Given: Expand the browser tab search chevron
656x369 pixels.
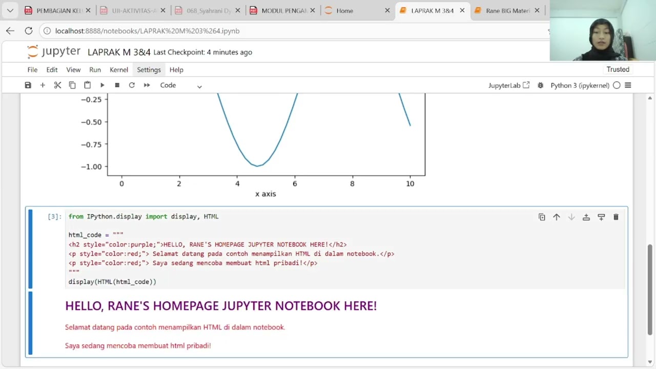Looking at the screenshot, I should pos(10,10).
